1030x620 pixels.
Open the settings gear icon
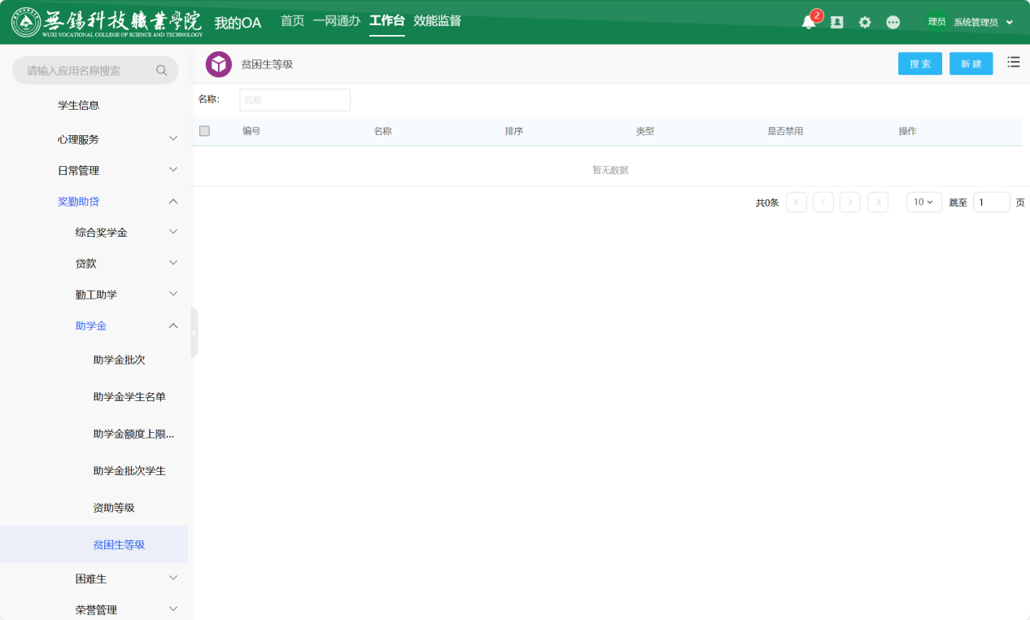[865, 22]
